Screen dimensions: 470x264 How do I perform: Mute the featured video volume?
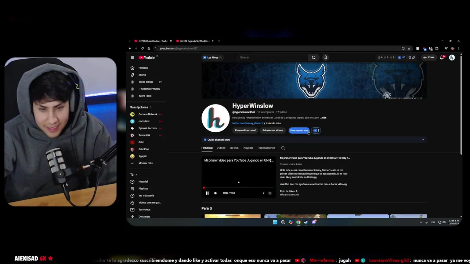[x=215, y=193]
